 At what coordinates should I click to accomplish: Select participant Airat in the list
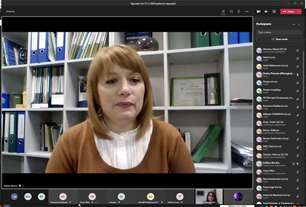pyautogui.click(x=278, y=58)
